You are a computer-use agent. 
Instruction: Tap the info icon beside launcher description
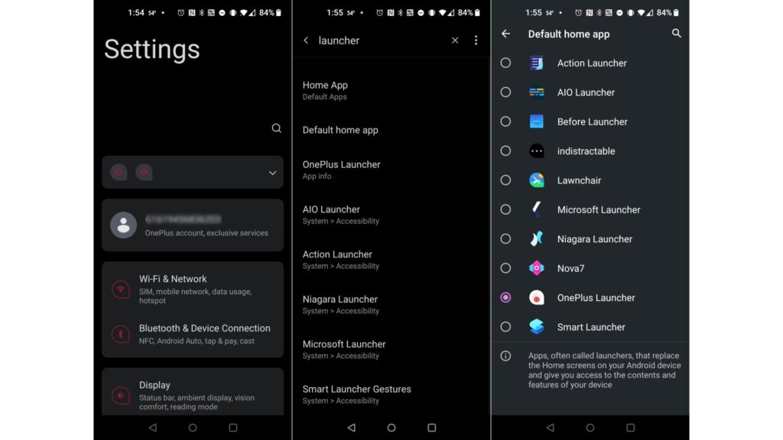[x=505, y=356]
